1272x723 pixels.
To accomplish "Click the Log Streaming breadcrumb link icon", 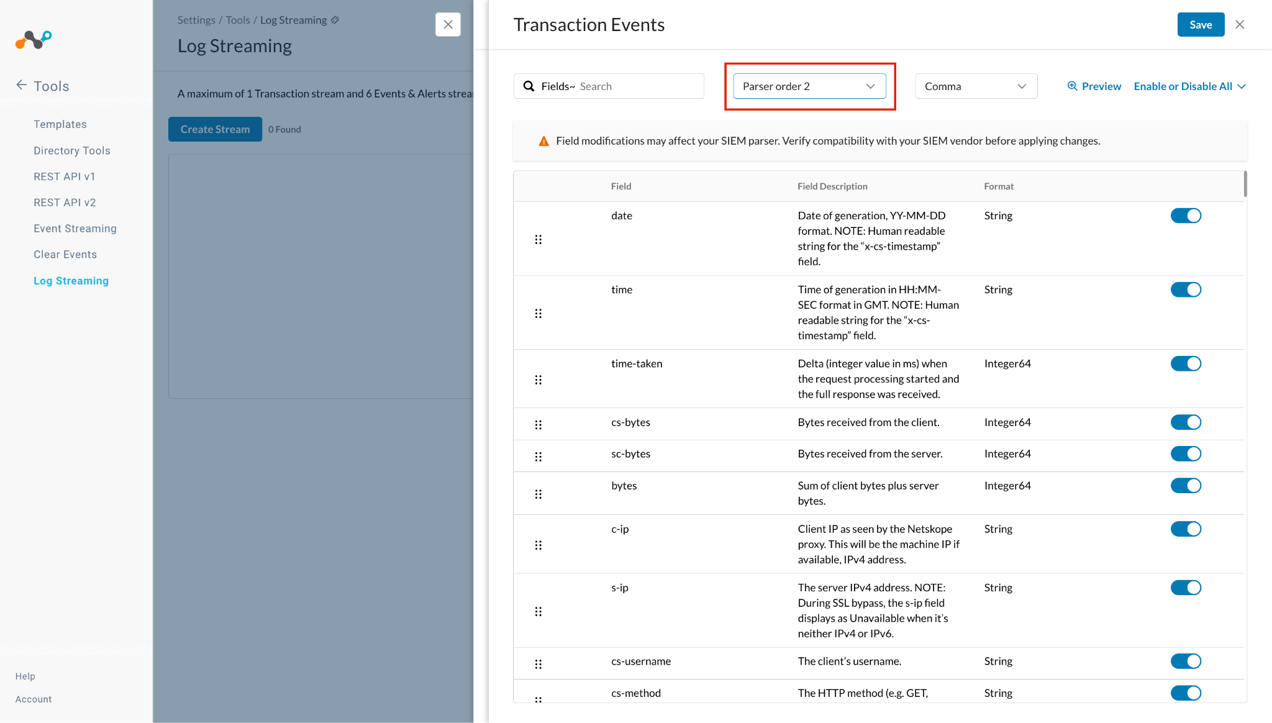I will pos(335,20).
